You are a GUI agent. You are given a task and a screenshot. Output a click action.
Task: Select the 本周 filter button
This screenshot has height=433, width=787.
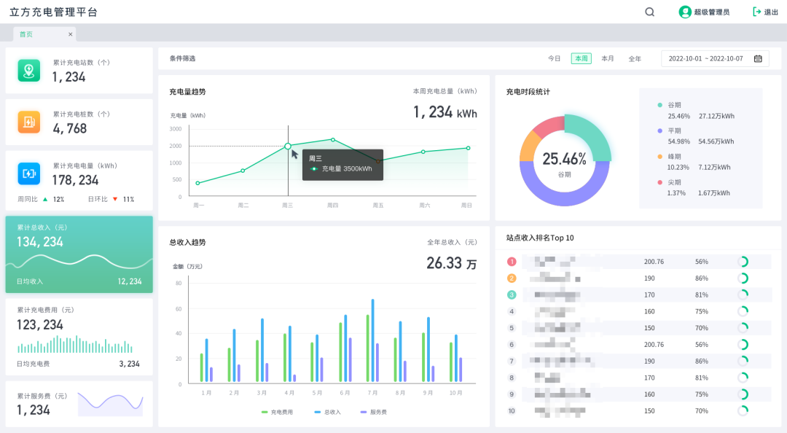click(x=581, y=59)
